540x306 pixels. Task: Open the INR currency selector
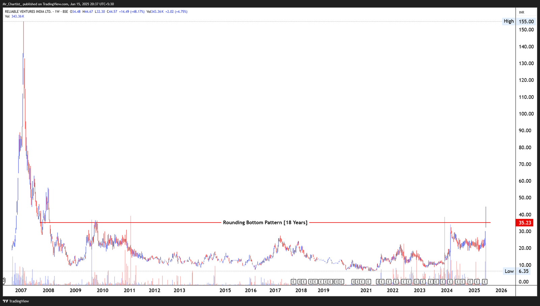coord(521,11)
